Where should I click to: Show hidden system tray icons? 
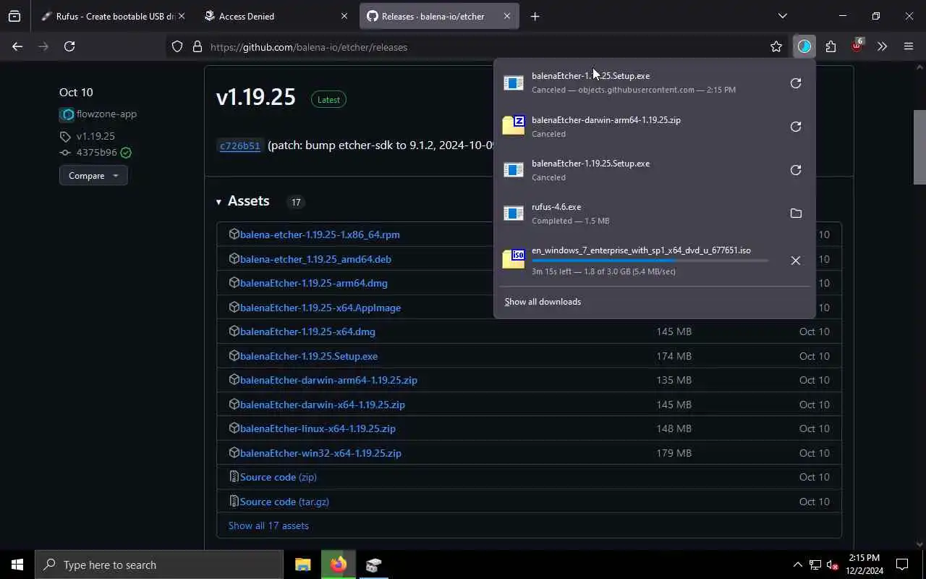click(x=797, y=565)
